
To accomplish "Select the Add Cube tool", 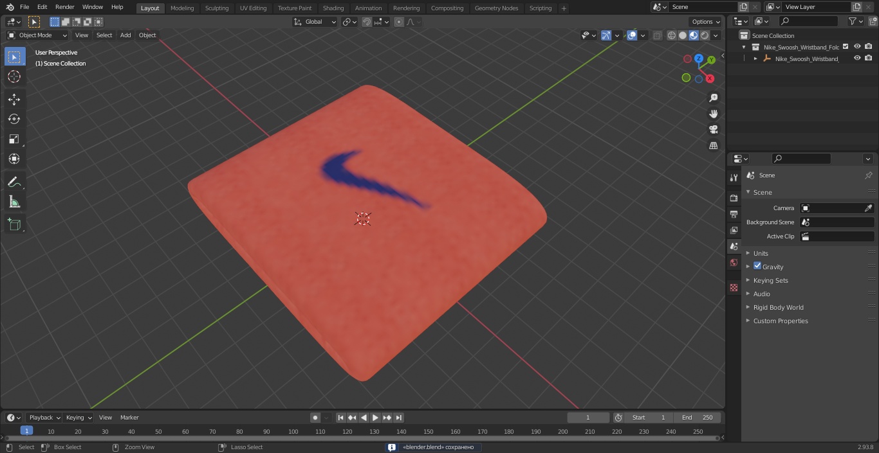I will (14, 224).
